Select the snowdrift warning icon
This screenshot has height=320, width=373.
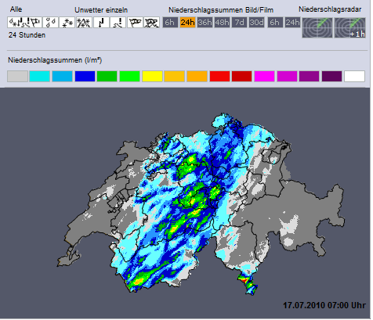(84, 23)
